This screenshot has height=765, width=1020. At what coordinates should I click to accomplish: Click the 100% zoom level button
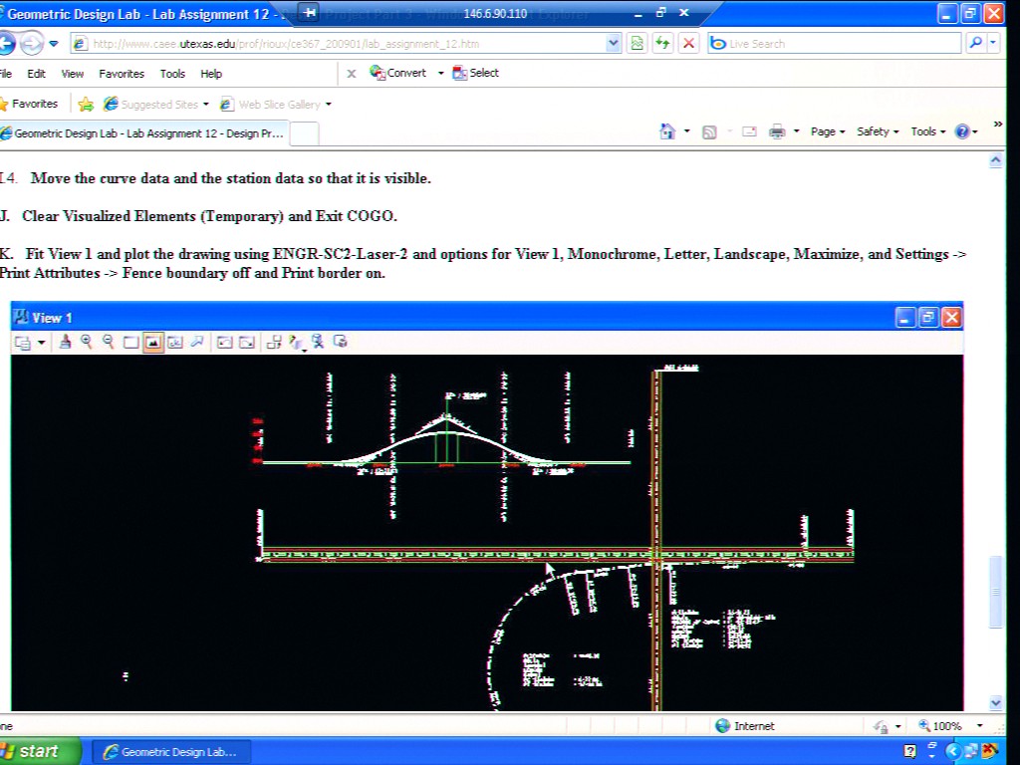940,726
